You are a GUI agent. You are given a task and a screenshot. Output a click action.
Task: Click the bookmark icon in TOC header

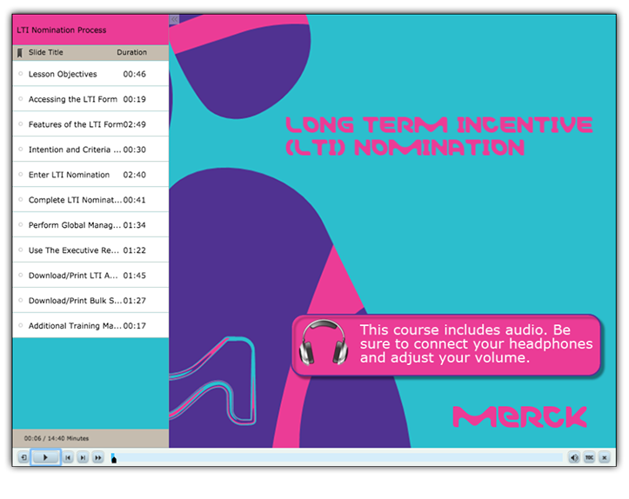[20, 53]
